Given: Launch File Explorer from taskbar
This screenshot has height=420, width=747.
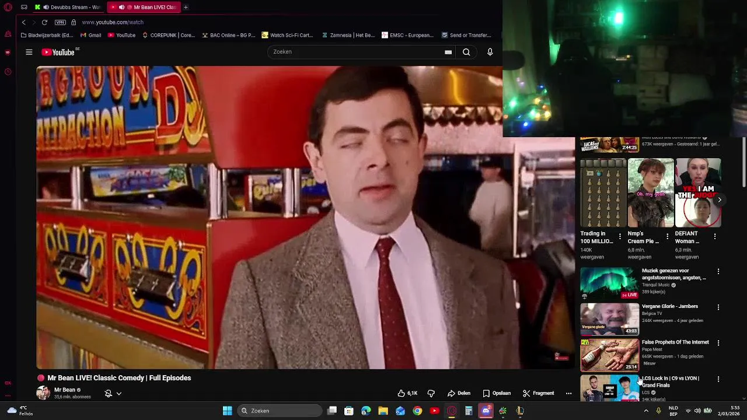Looking at the screenshot, I should click(383, 411).
